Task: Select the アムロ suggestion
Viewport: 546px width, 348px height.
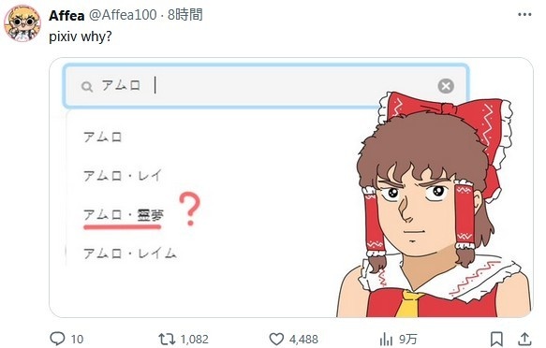Action: click(x=103, y=137)
